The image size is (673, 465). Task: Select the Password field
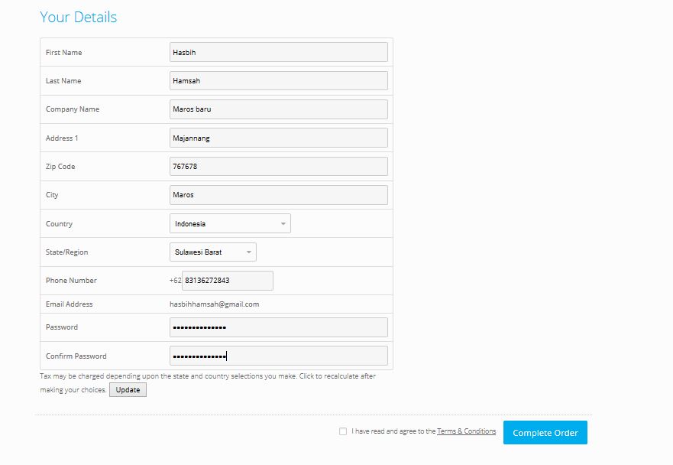(278, 327)
